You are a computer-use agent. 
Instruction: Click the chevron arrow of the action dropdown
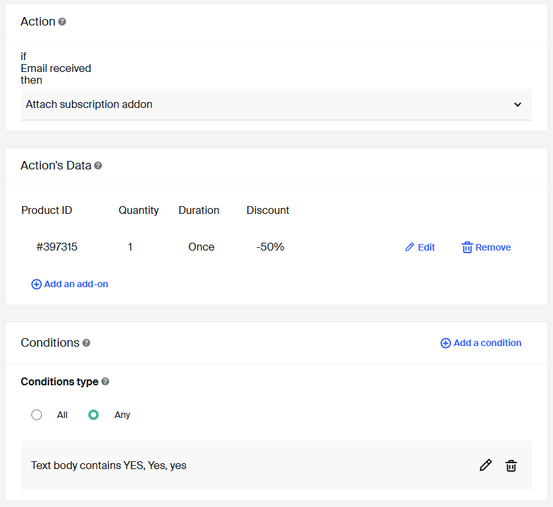tap(518, 105)
